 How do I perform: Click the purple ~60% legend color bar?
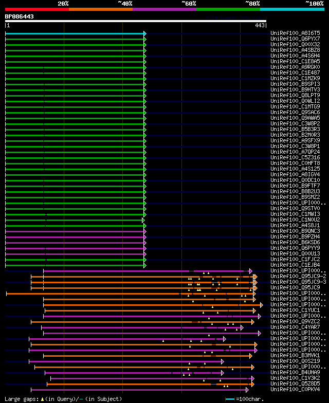pos(164,9)
